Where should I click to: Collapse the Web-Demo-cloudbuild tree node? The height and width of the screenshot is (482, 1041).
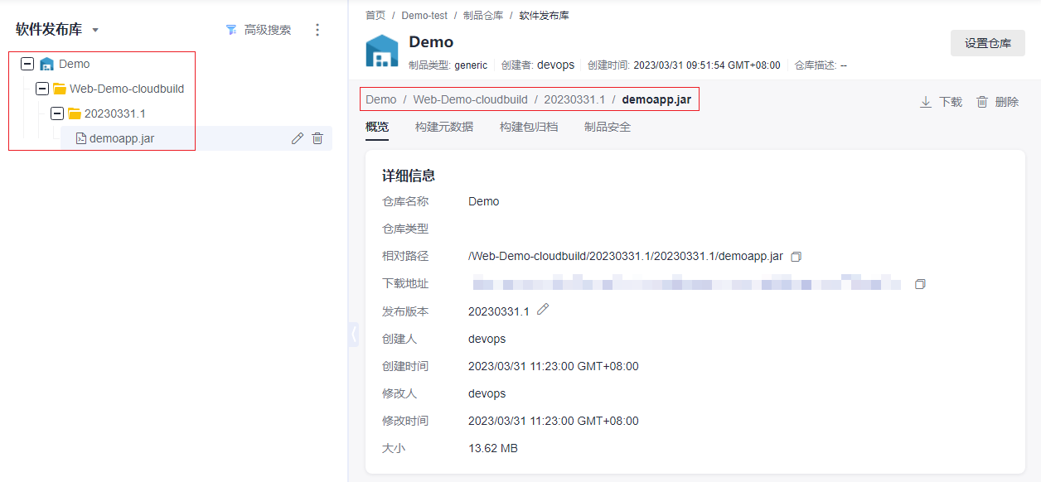[x=42, y=89]
